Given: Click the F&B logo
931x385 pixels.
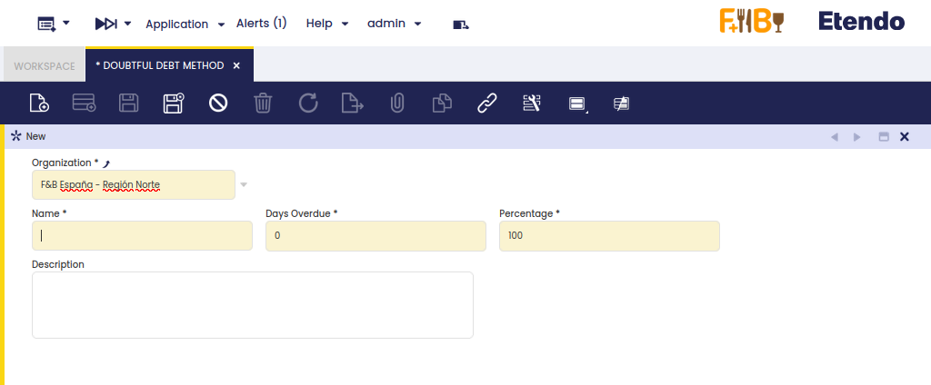Looking at the screenshot, I should click(x=752, y=21).
